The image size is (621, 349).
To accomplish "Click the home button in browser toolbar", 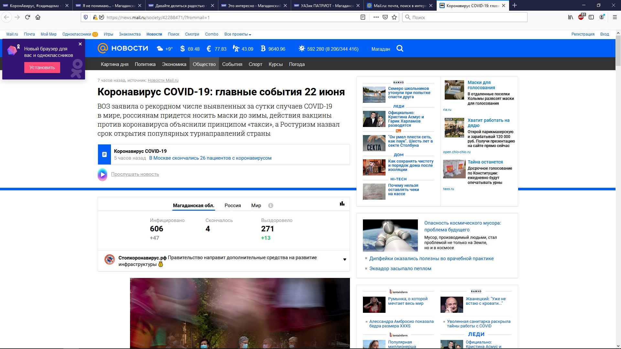I will tap(38, 17).
